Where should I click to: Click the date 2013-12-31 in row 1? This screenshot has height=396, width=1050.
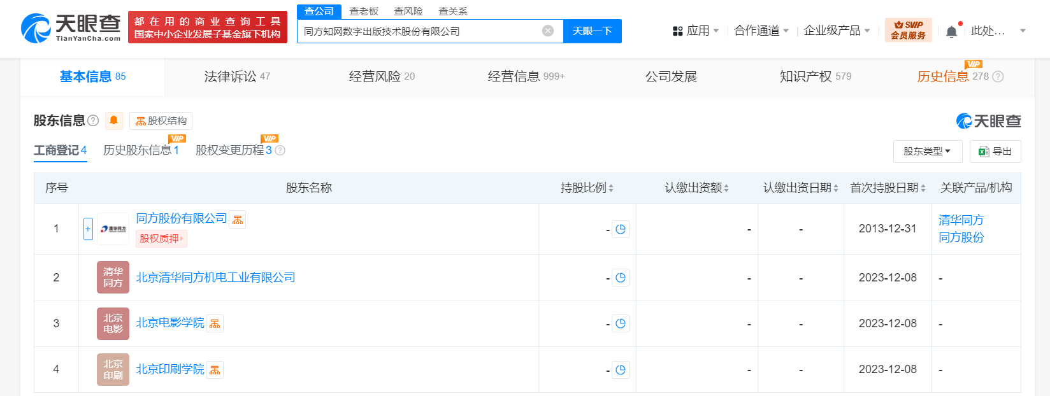888,229
